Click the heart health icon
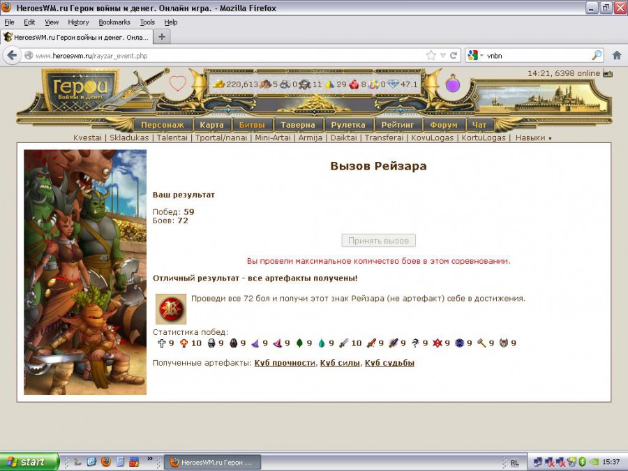This screenshot has height=471, width=628. [x=177, y=83]
